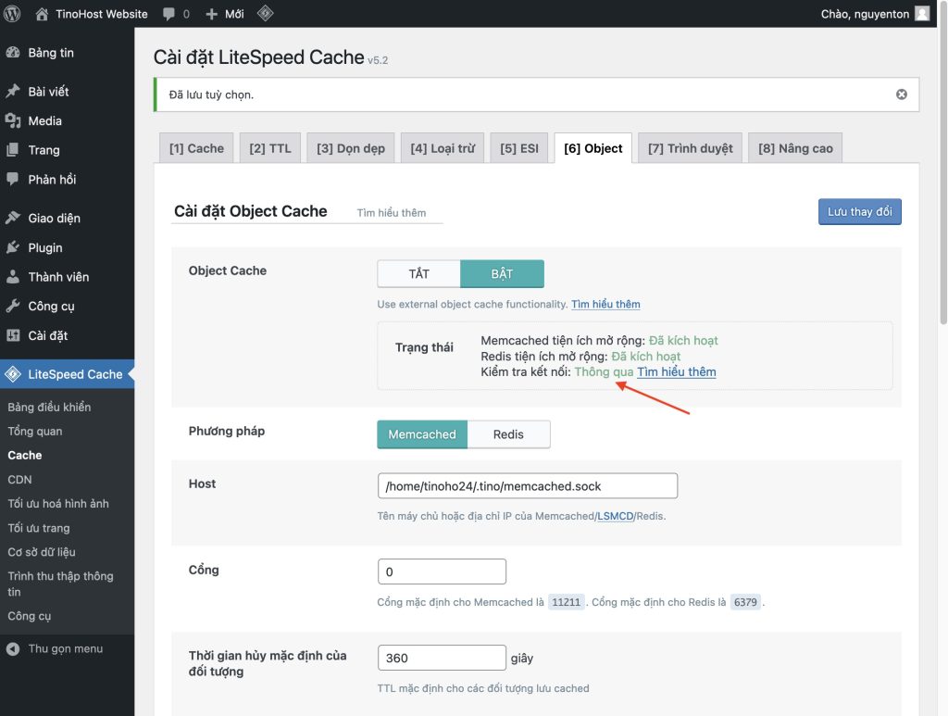Viewport: 948px width, 716px height.
Task: Click the Giao diện brush icon
Action: (13, 218)
